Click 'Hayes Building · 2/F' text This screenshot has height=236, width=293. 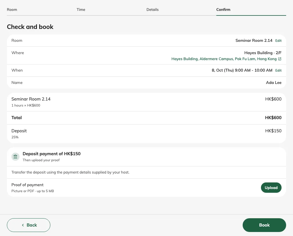[263, 53]
